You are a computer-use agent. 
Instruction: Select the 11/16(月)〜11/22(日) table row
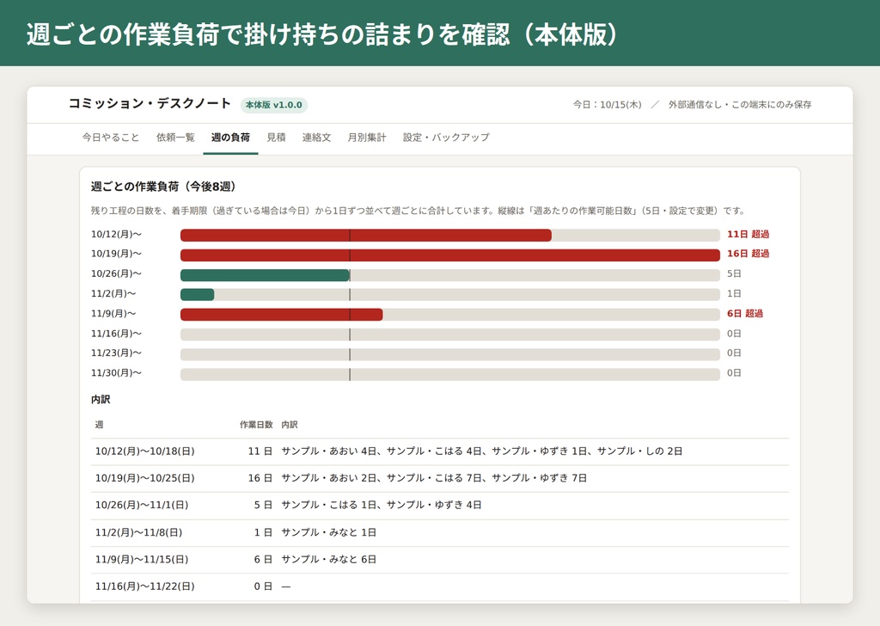(440, 586)
